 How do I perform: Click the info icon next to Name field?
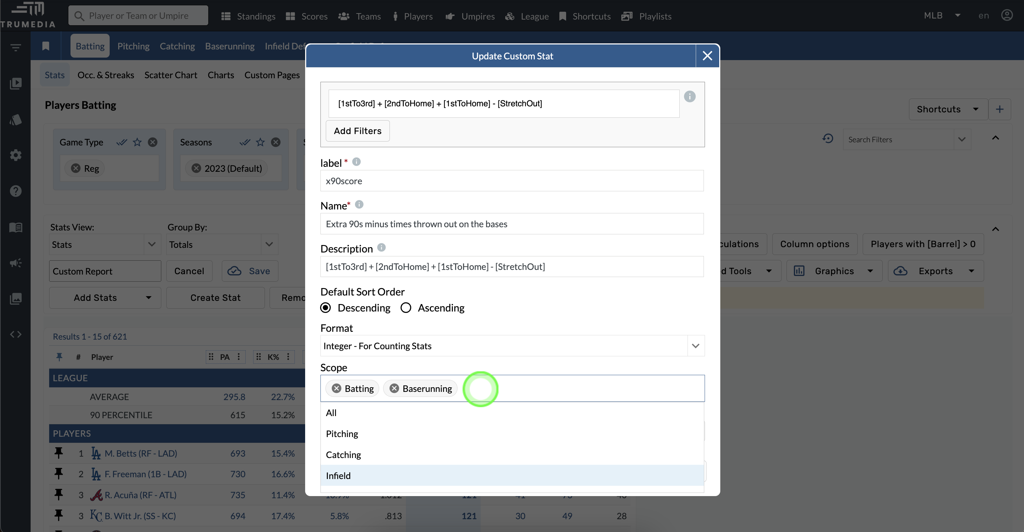click(359, 204)
